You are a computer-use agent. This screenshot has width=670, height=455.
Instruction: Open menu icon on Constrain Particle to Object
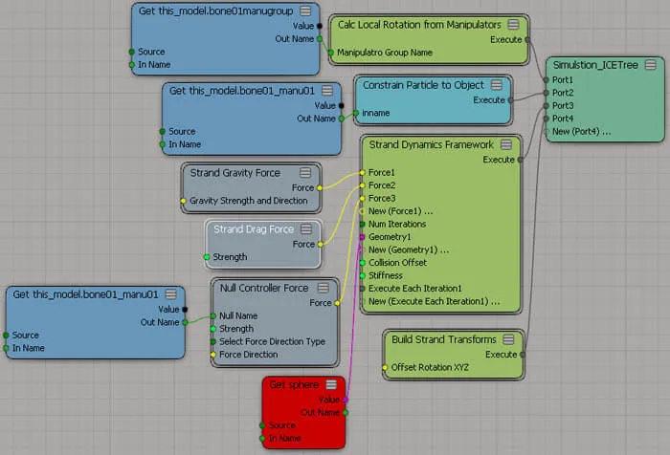click(496, 85)
